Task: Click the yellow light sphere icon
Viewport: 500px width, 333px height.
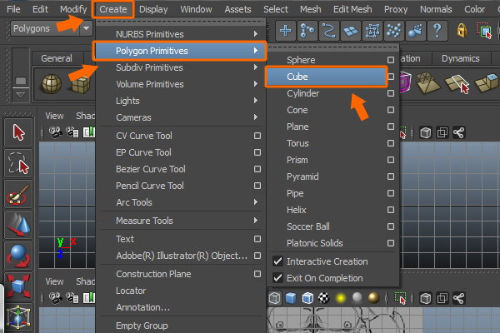Action: click(341, 298)
